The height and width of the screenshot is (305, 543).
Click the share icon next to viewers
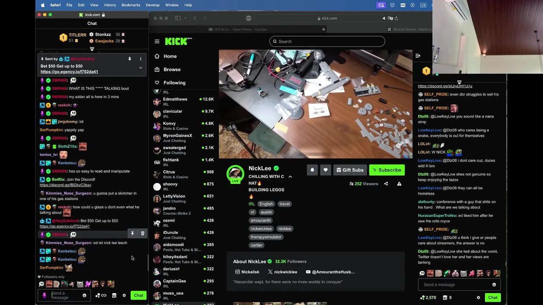(x=386, y=184)
